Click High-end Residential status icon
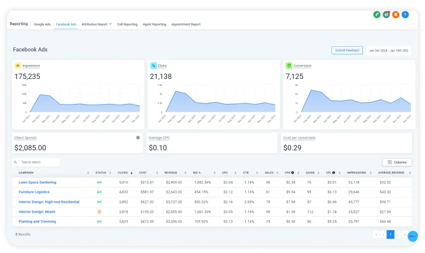 (99, 202)
